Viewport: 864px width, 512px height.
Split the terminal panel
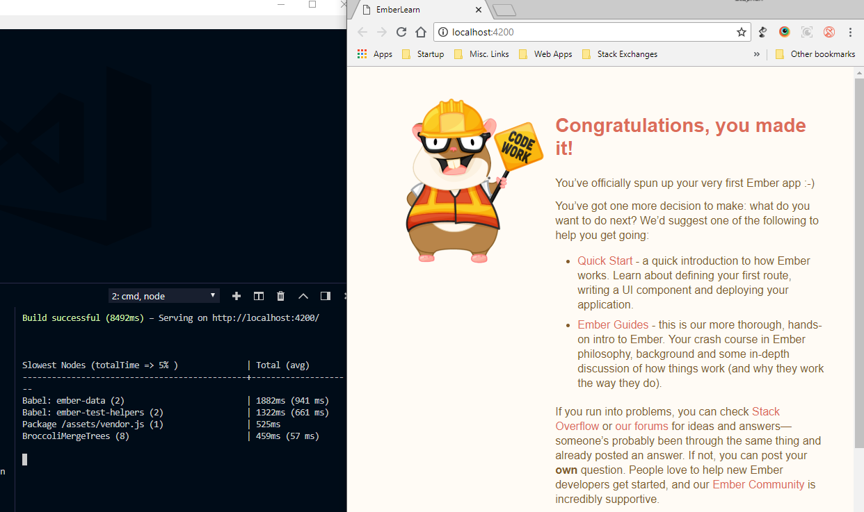pos(259,296)
